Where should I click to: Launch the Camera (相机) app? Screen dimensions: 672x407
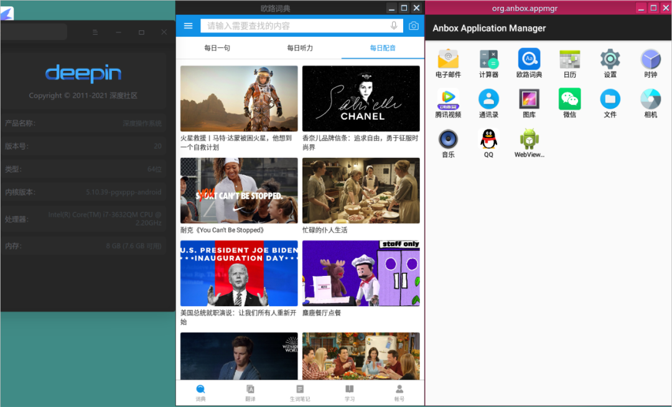[x=650, y=99]
